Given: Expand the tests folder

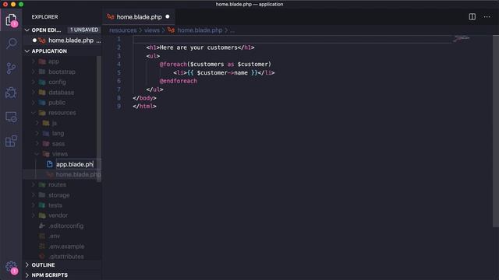Looking at the screenshot, I should coord(55,205).
